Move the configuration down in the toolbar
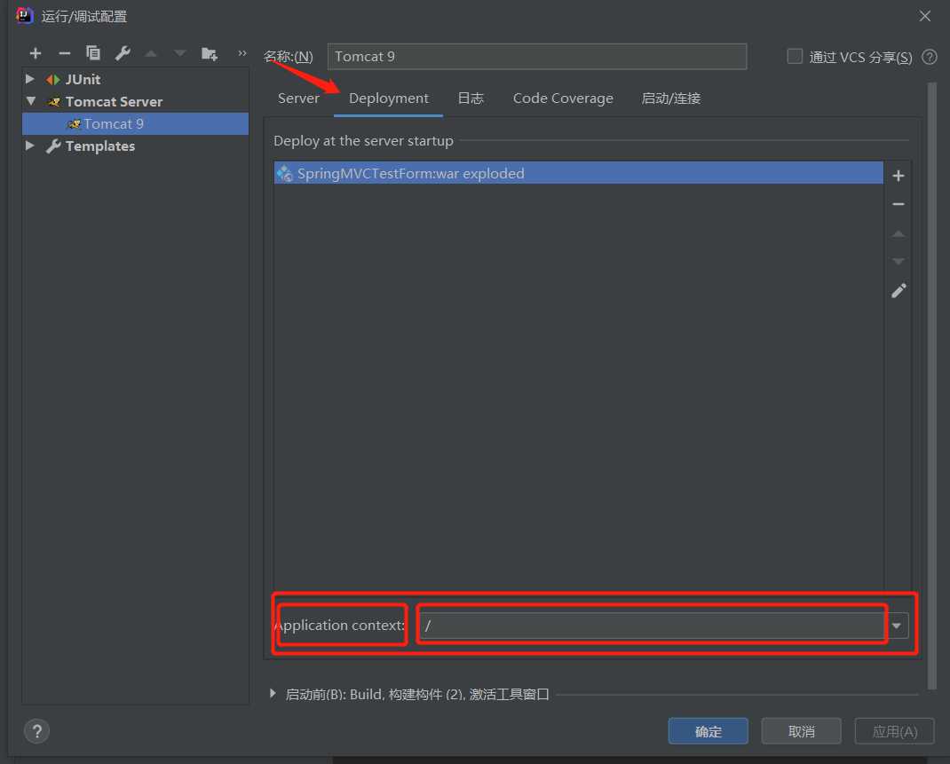This screenshot has height=764, width=950. click(180, 54)
